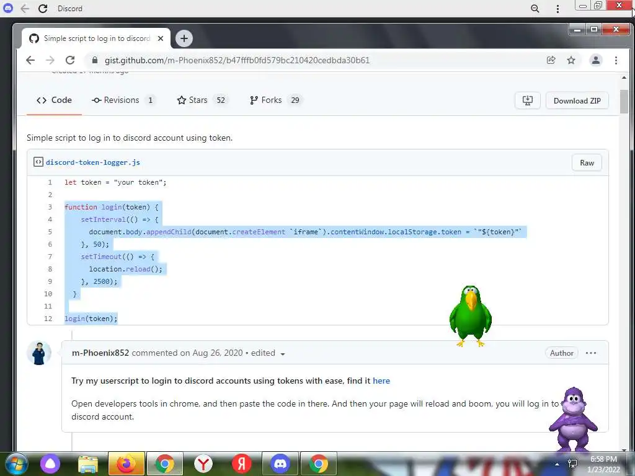
Task: Open the red Yandex Я taskbar icon
Action: tap(241, 464)
